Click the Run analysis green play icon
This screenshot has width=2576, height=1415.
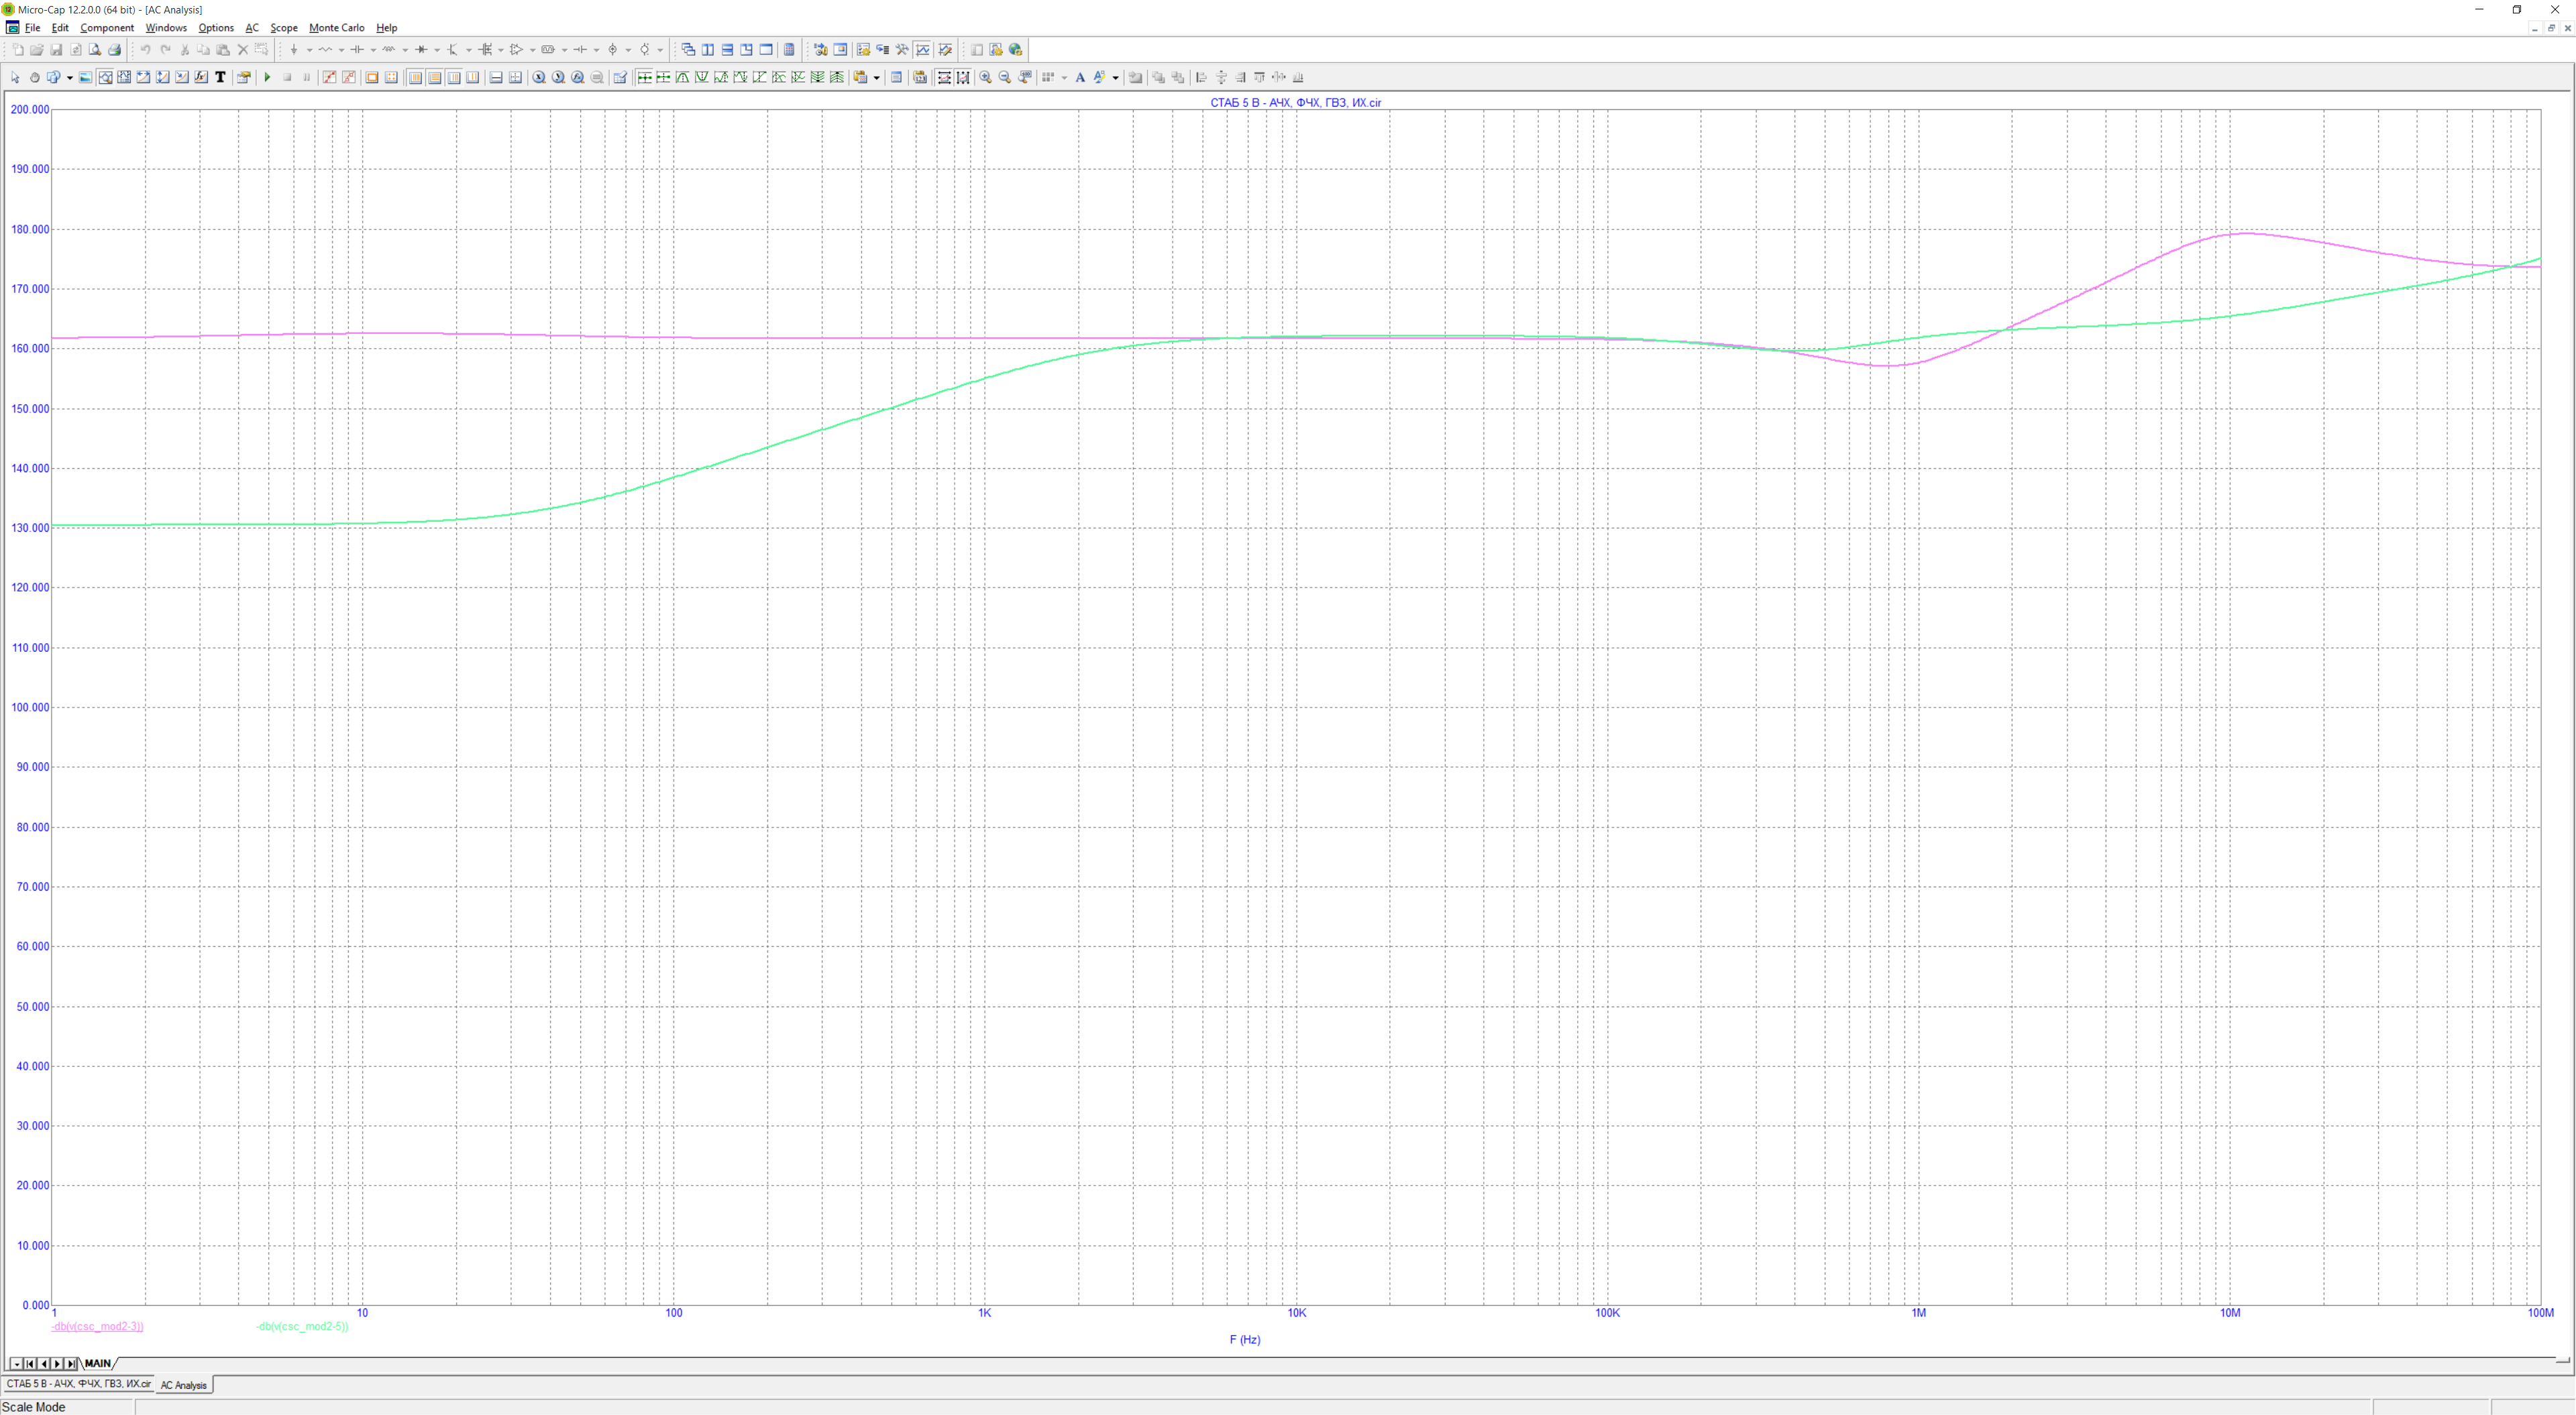[x=267, y=77]
